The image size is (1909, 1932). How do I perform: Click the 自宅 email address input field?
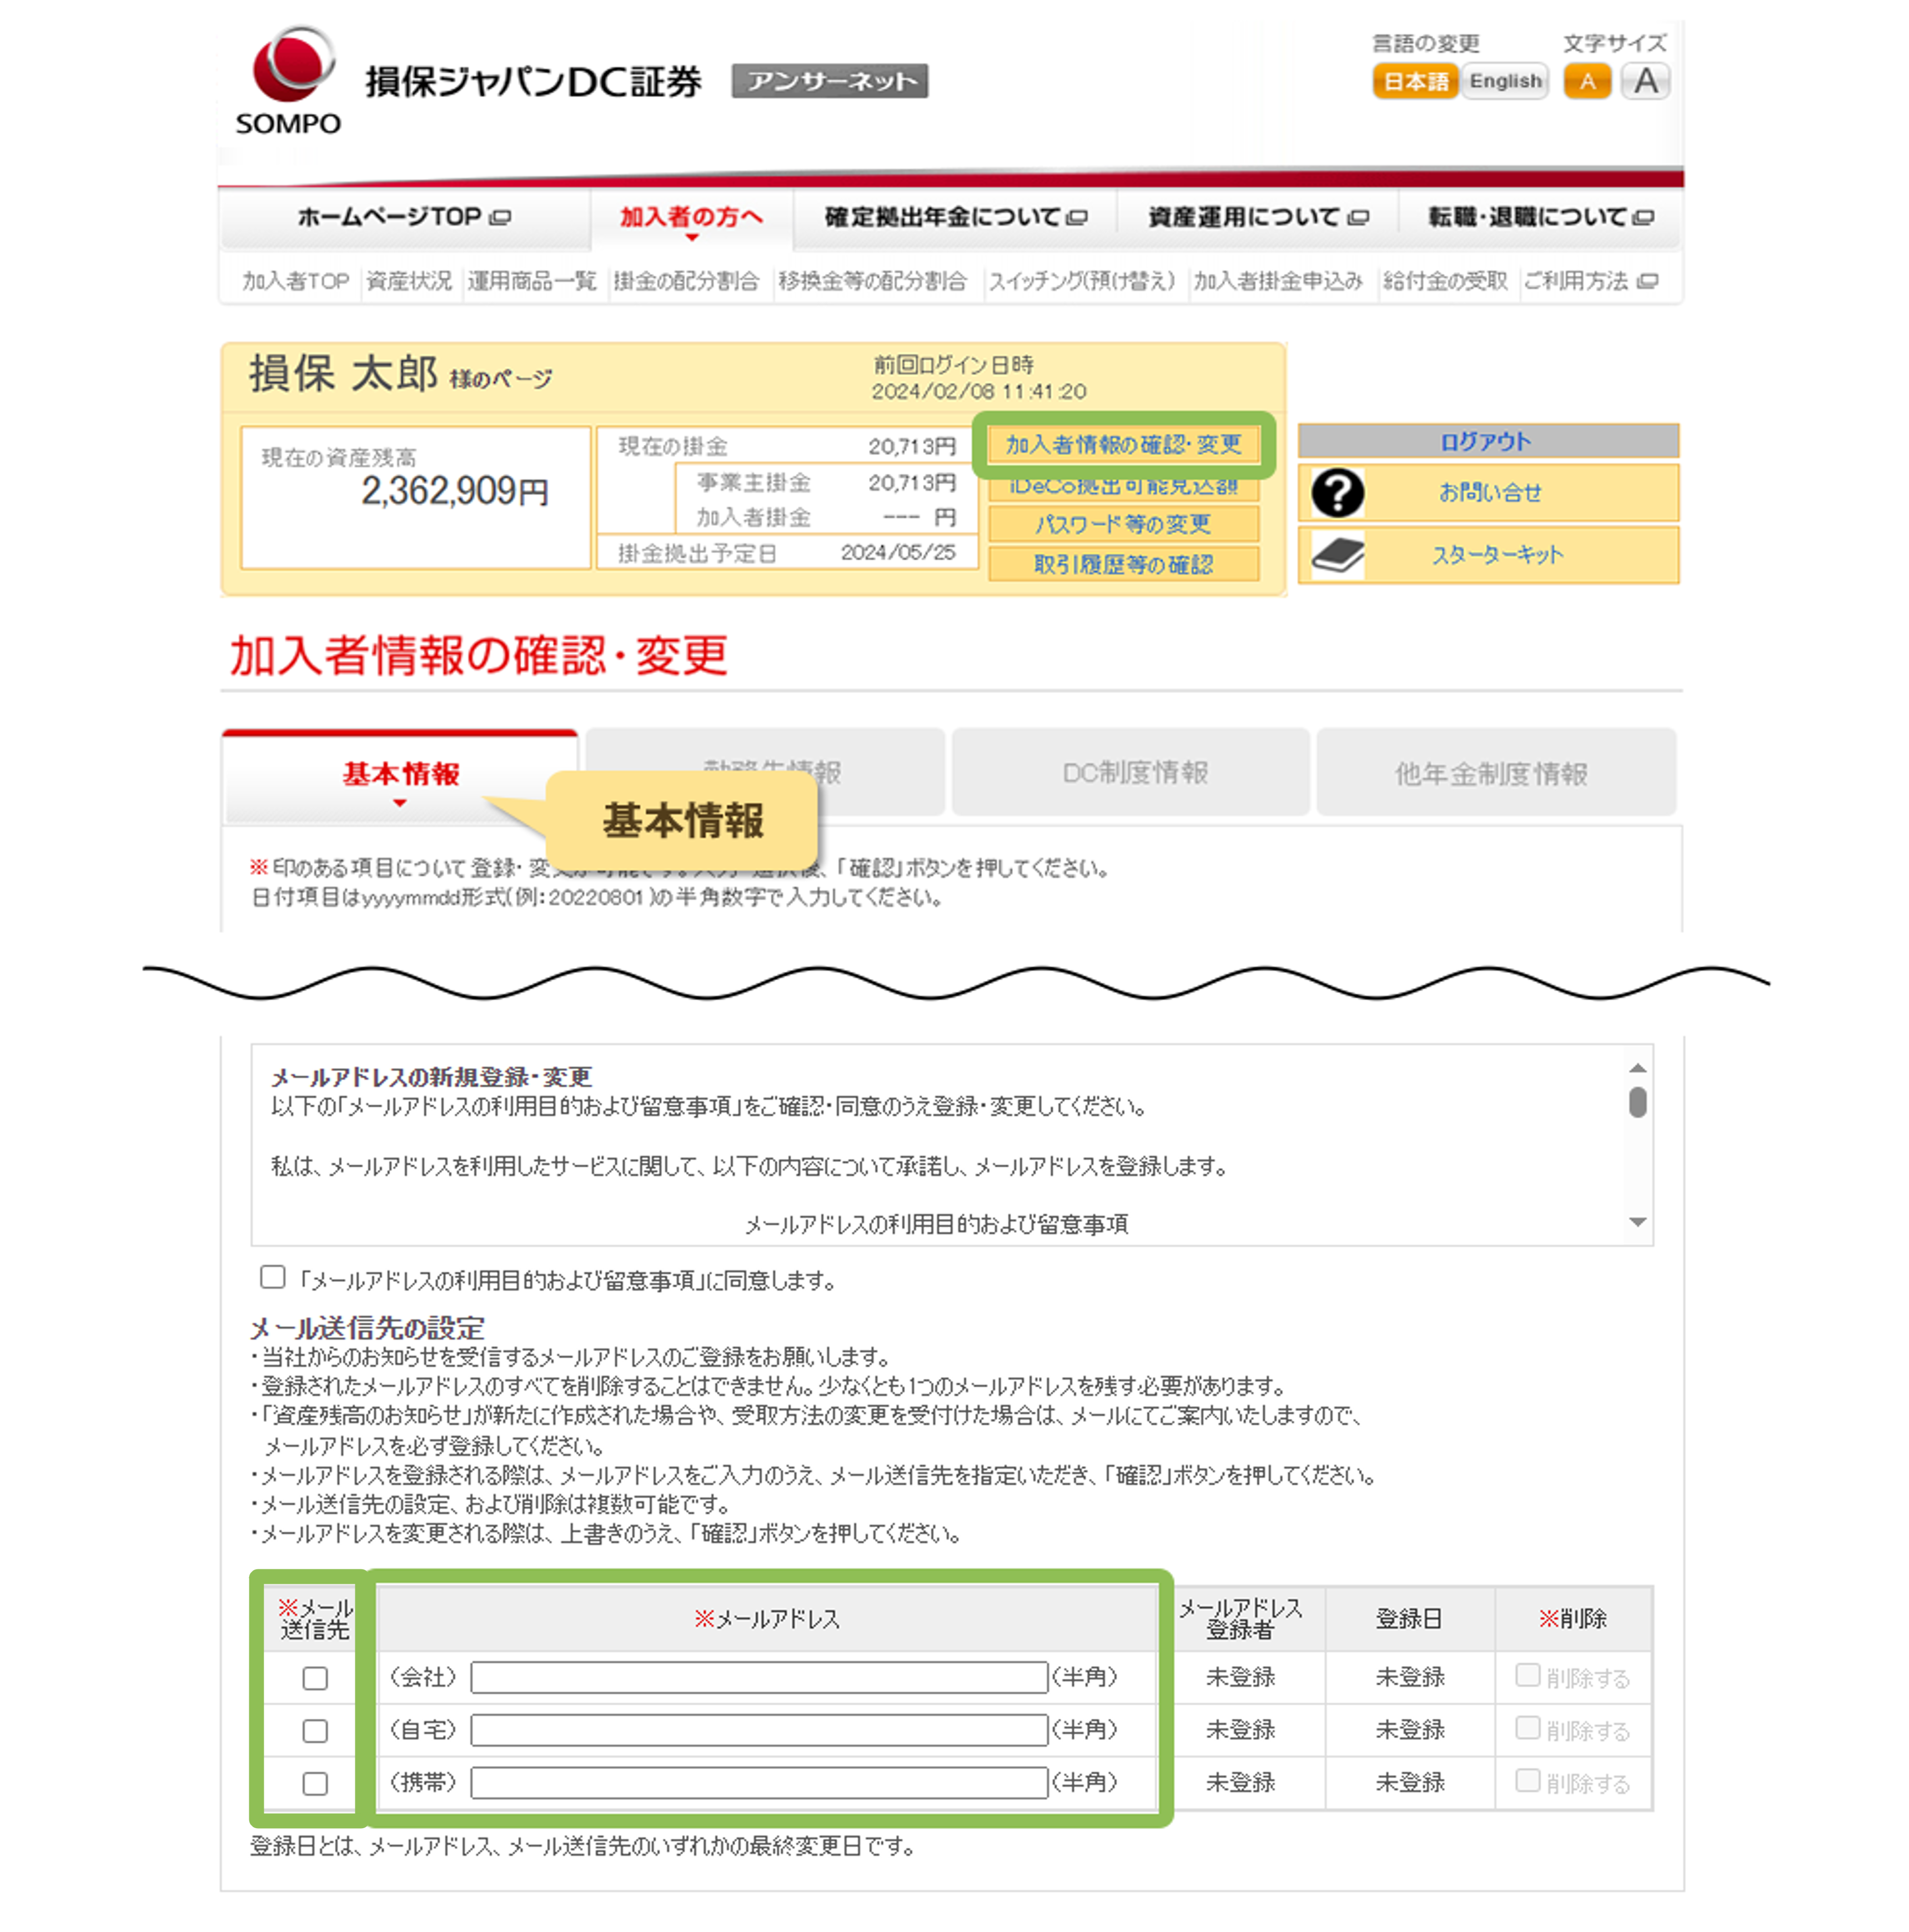coord(759,1731)
